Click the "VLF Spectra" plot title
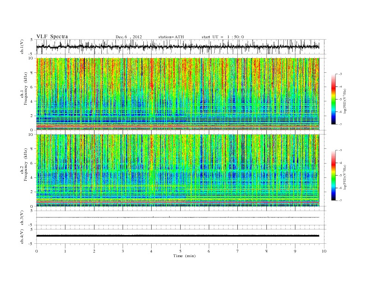The width and height of the screenshot is (365, 282). pos(52,36)
